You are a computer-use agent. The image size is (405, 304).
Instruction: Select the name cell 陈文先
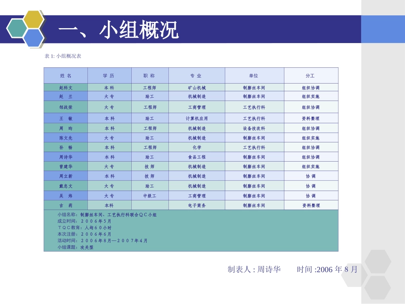tap(66, 138)
